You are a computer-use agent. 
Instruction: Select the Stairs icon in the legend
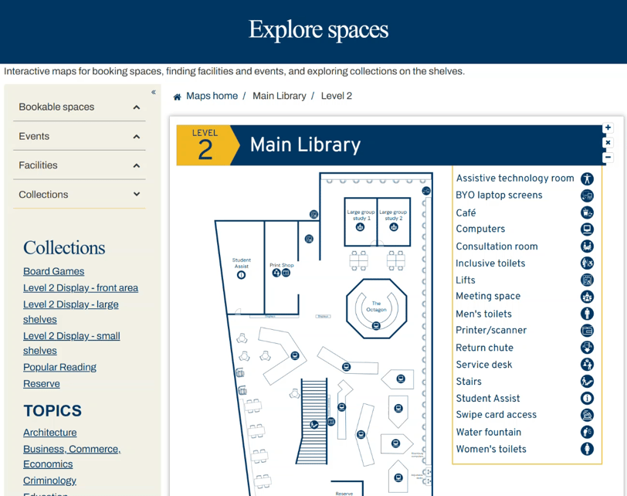587,381
